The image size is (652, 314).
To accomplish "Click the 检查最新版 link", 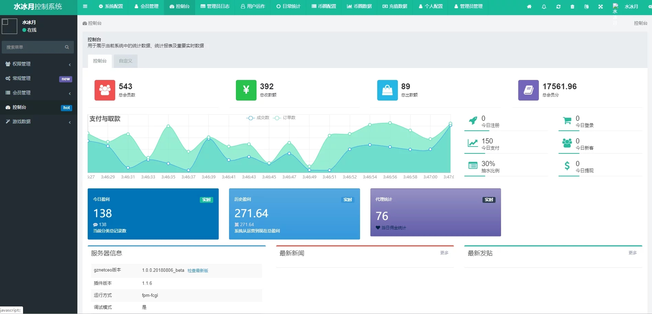I will pyautogui.click(x=198, y=271).
